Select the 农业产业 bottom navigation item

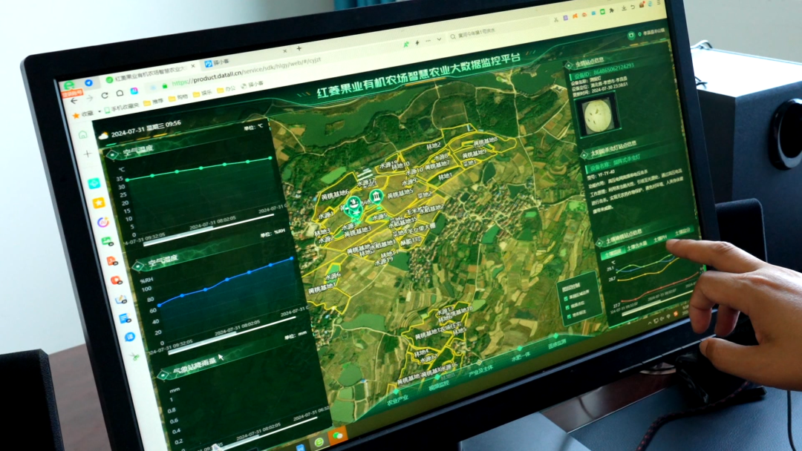click(397, 400)
